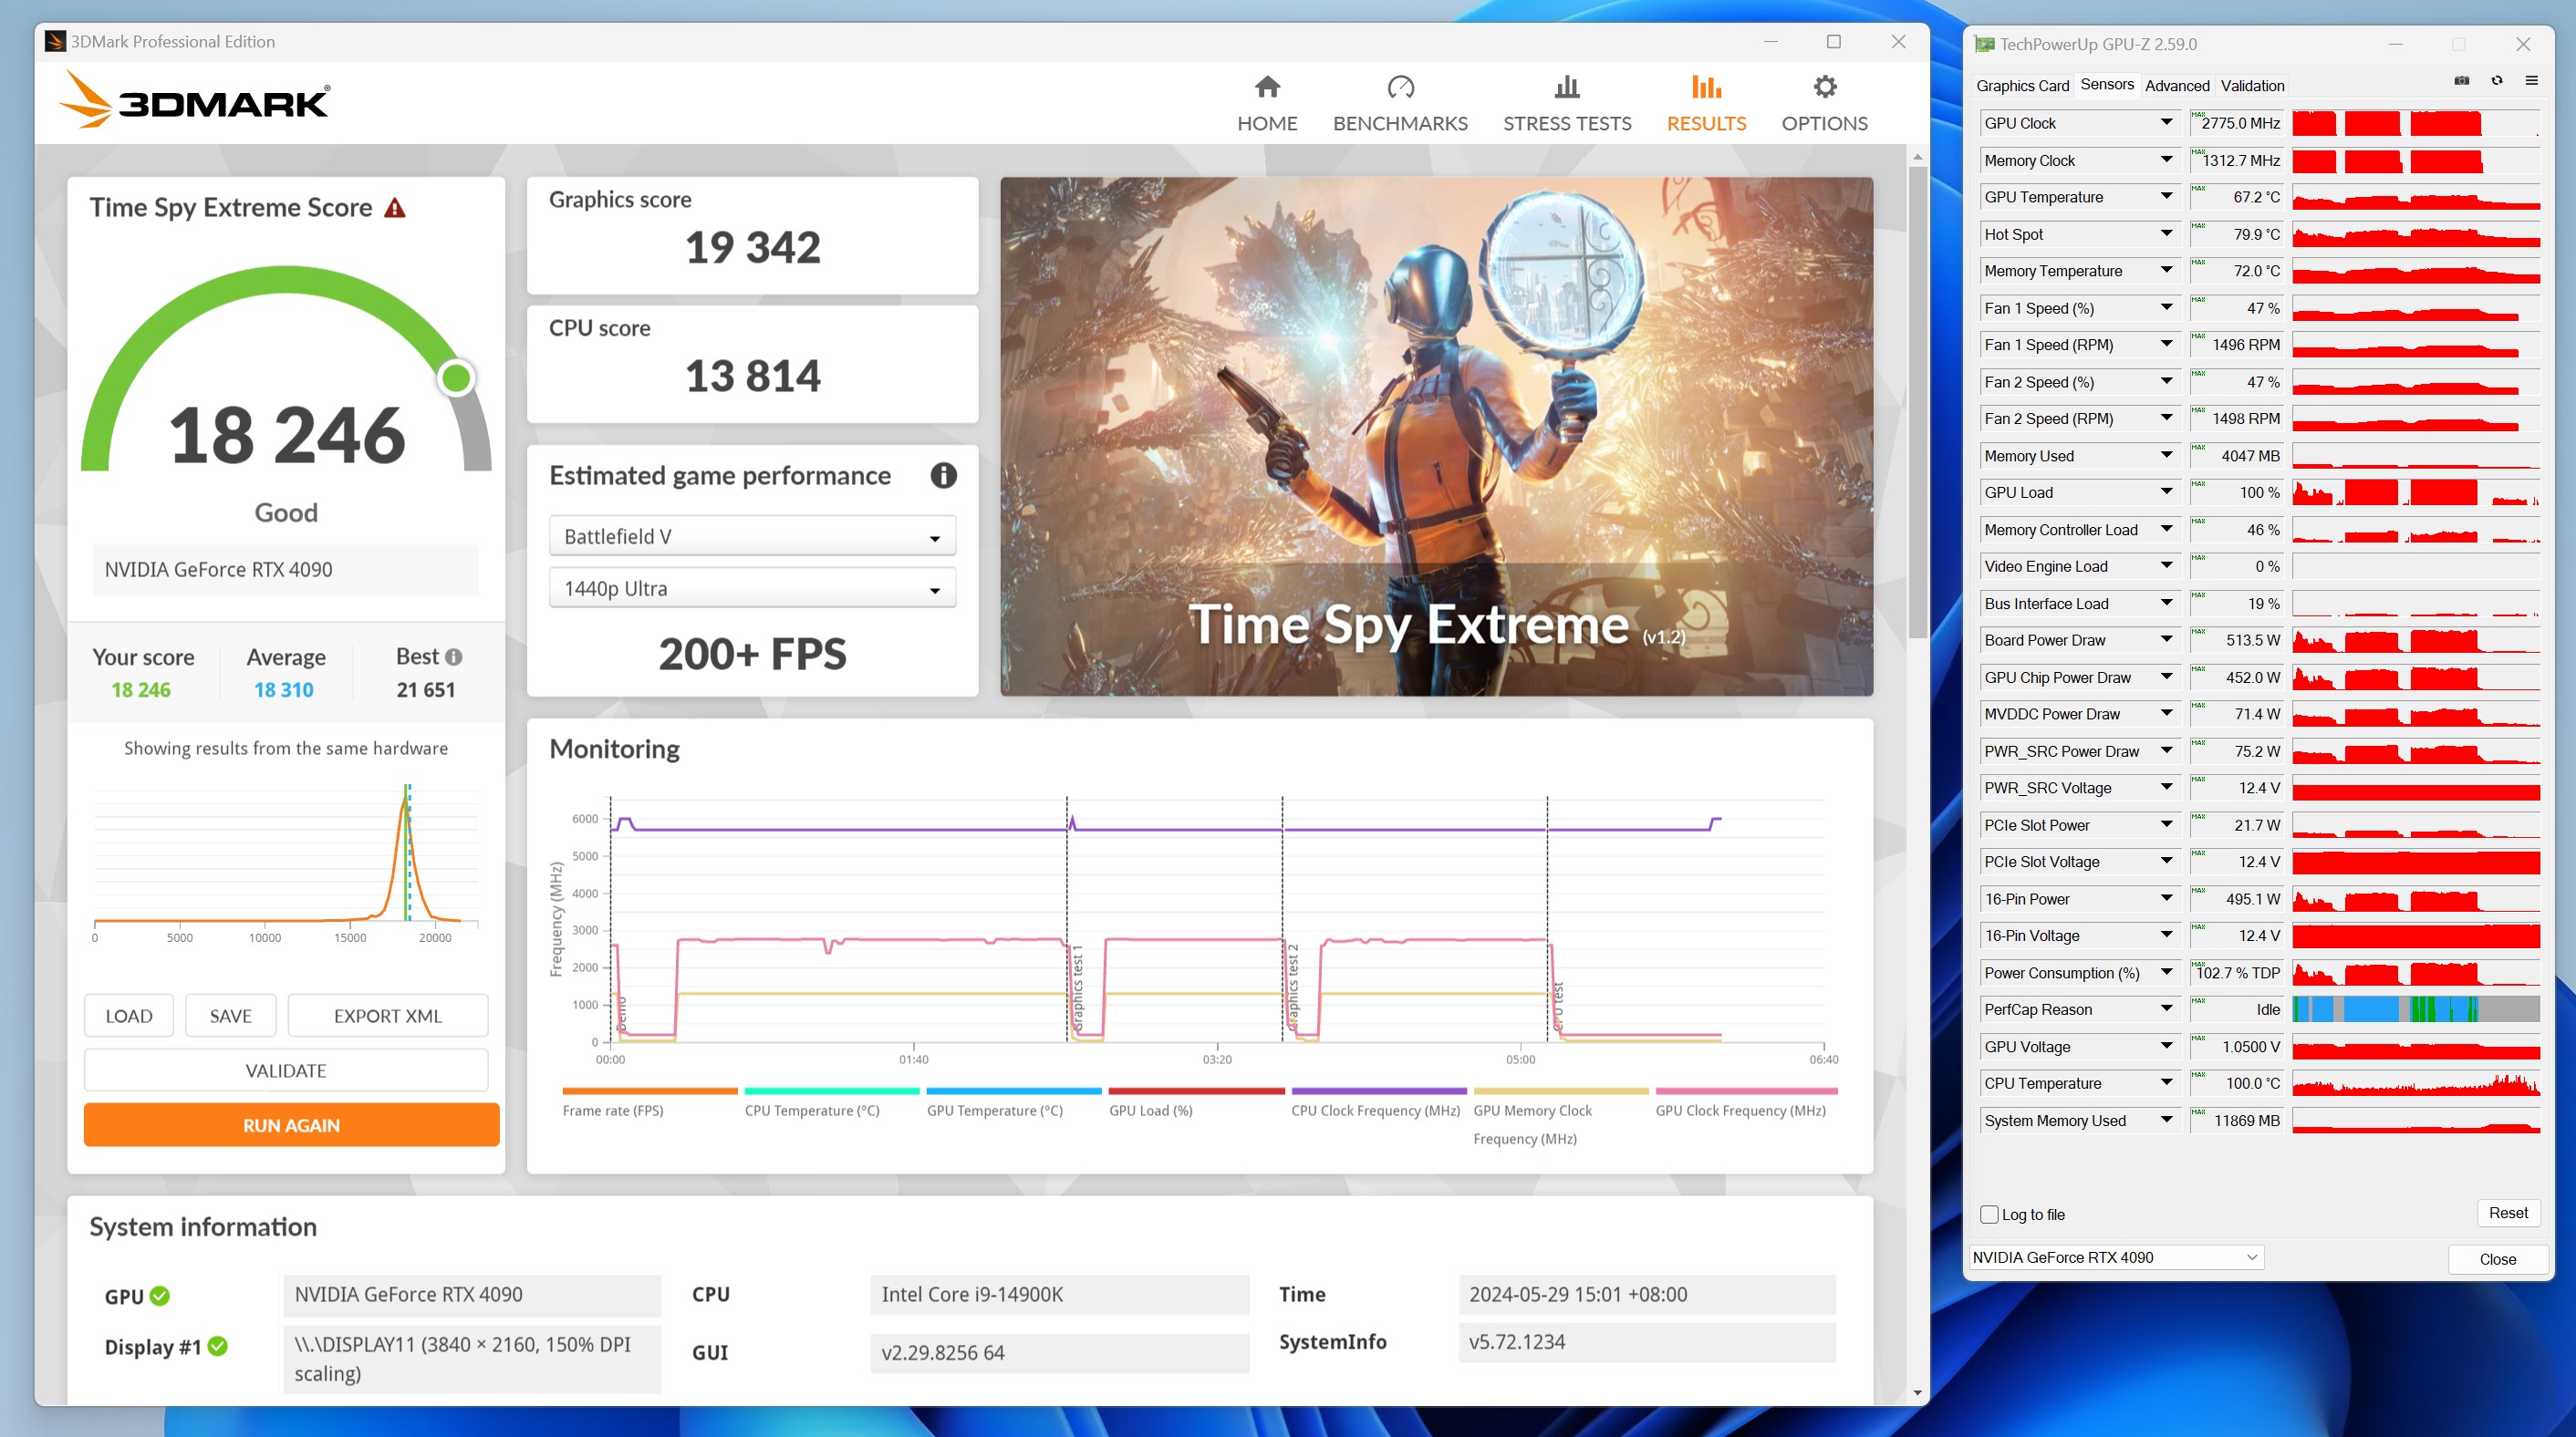Open the Stress Tests chart icon

pyautogui.click(x=1567, y=88)
